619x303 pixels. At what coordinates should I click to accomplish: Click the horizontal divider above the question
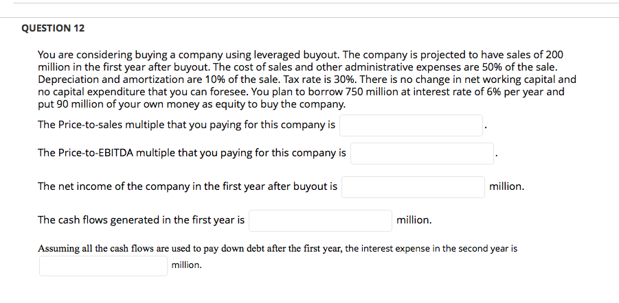pos(309,18)
